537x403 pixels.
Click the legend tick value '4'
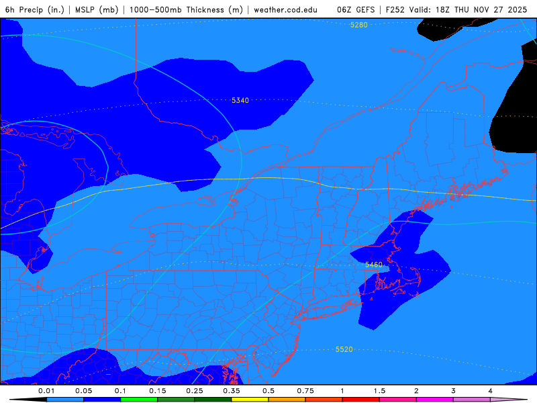(491, 391)
